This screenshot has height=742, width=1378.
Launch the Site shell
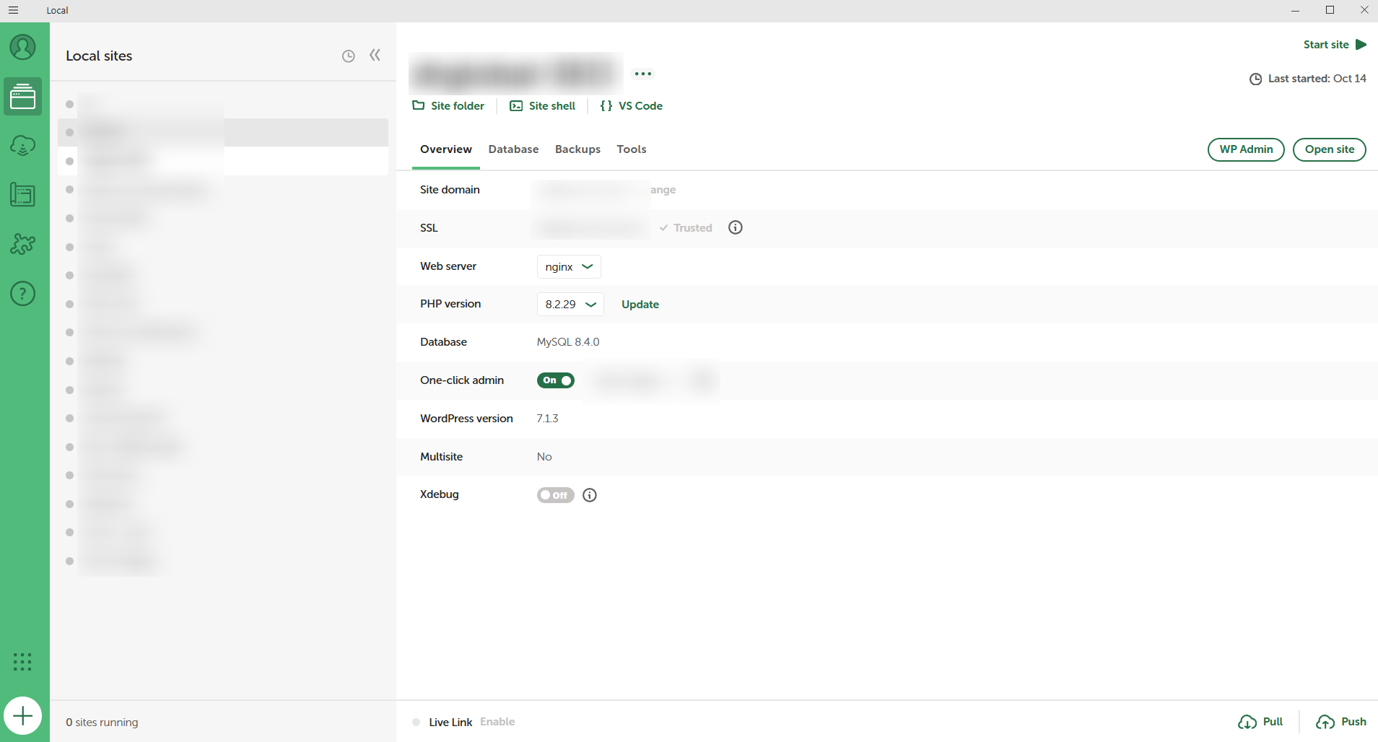(x=543, y=106)
